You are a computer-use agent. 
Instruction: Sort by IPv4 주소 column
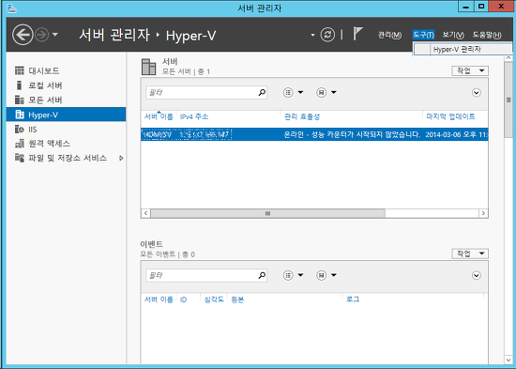(x=194, y=116)
